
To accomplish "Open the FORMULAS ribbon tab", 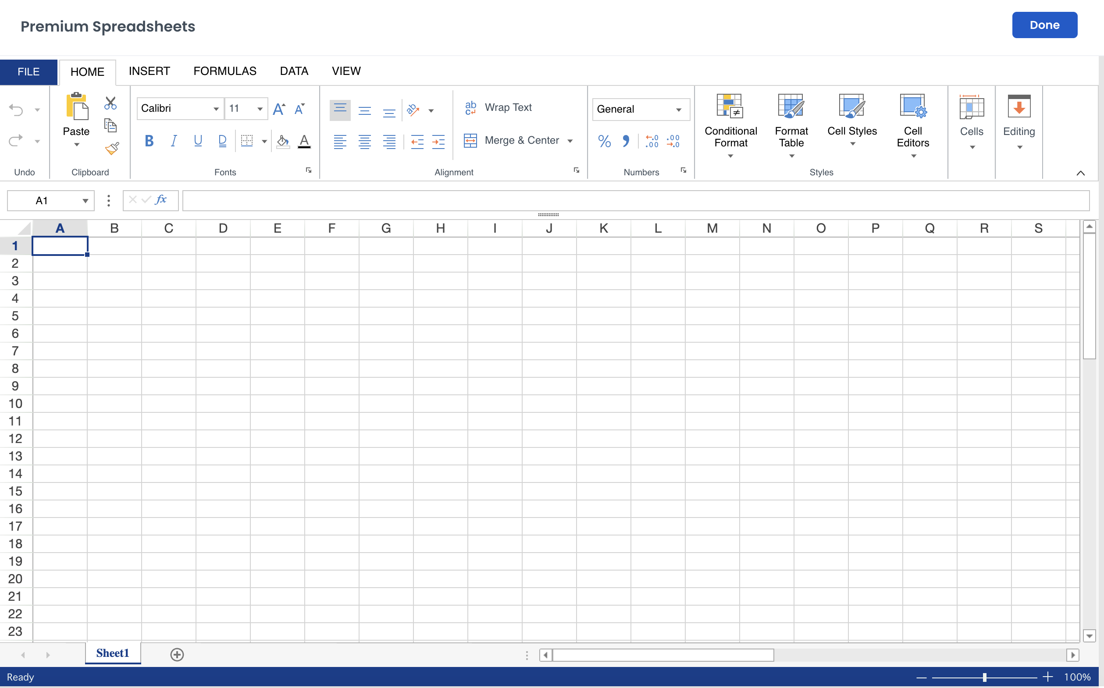I will (225, 71).
